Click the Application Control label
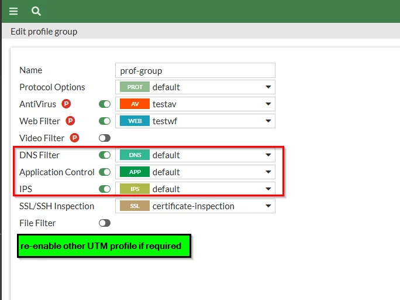Image resolution: width=400 pixels, height=300 pixels. [57, 172]
